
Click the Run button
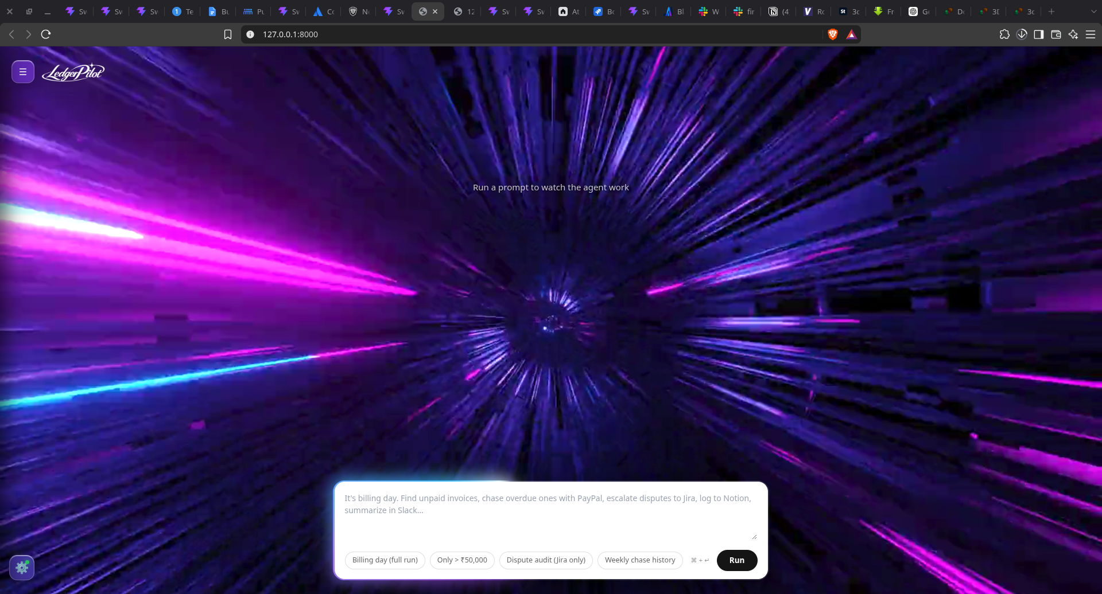coord(737,560)
